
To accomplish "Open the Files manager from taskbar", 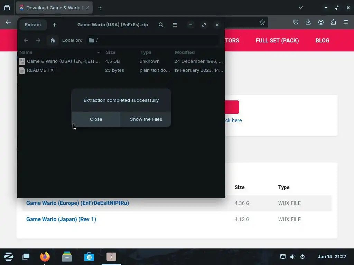I will pyautogui.click(x=67, y=257).
